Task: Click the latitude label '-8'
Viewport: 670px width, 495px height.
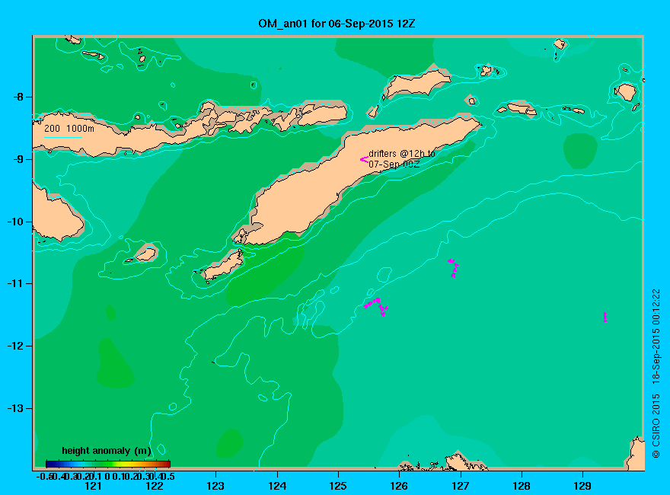Action: click(18, 97)
